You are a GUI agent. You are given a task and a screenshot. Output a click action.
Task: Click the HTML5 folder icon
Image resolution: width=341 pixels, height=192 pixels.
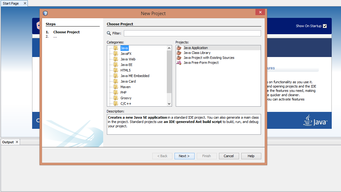[116, 70]
